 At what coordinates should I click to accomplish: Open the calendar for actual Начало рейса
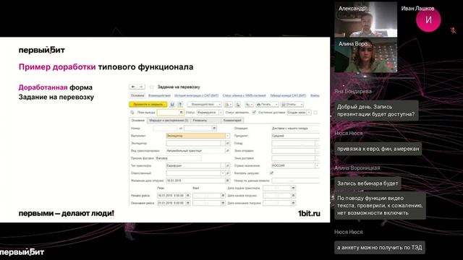tap(223, 196)
